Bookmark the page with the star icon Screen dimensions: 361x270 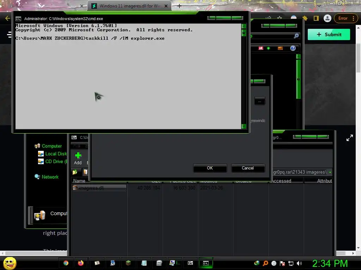(280, 18)
